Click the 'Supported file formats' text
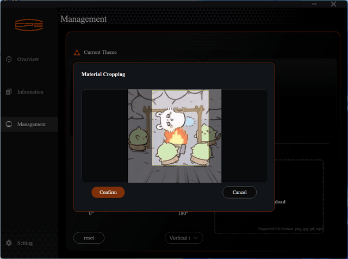The width and height of the screenshot is (348, 259). pos(291,229)
